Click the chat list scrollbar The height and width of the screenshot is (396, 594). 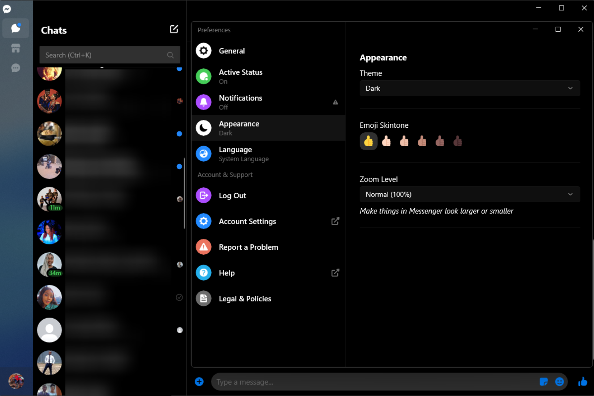click(x=184, y=193)
